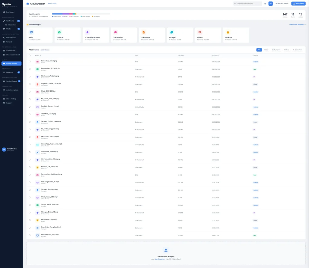Switch to grid view icon
This screenshot has width=309, height=268.
(x=265, y=4)
